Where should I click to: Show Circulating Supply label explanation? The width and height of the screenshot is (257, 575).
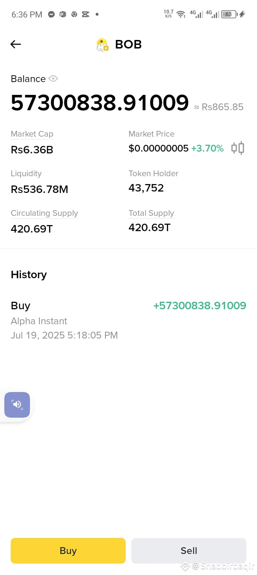pos(44,213)
